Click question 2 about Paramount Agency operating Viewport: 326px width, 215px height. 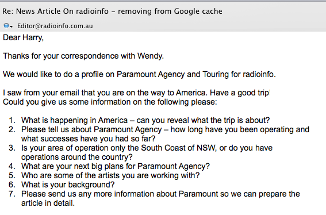point(165,129)
